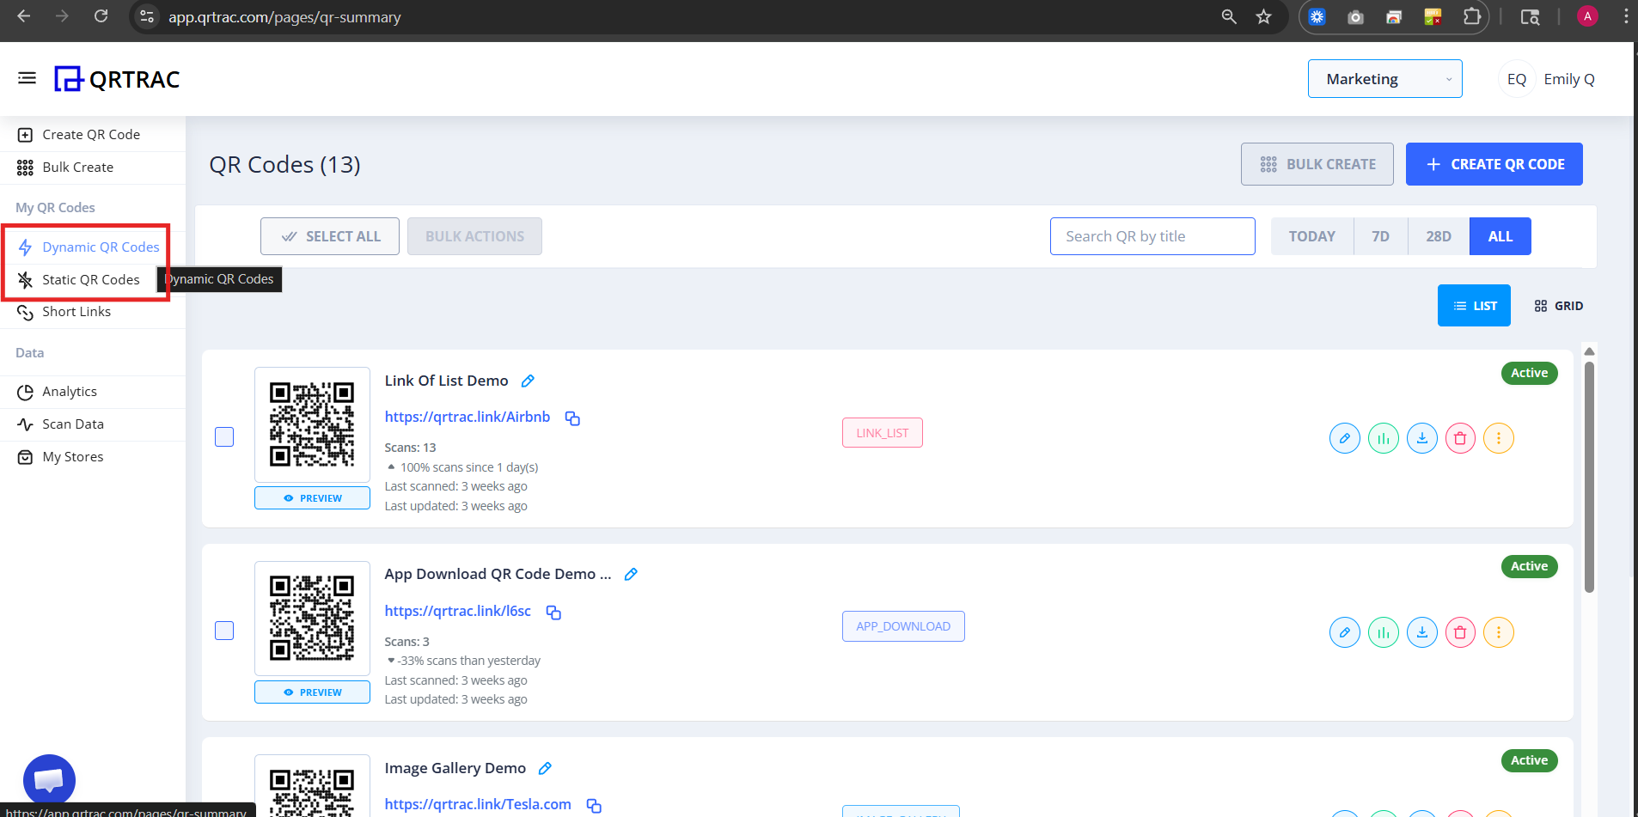1638x817 pixels.
Task: Open Short Links in the sidebar
Action: point(76,311)
